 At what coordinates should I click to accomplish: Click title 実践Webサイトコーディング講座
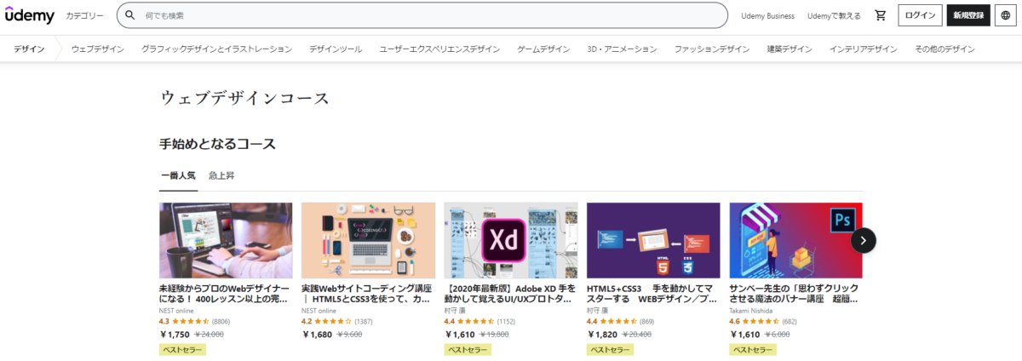pyautogui.click(x=367, y=294)
